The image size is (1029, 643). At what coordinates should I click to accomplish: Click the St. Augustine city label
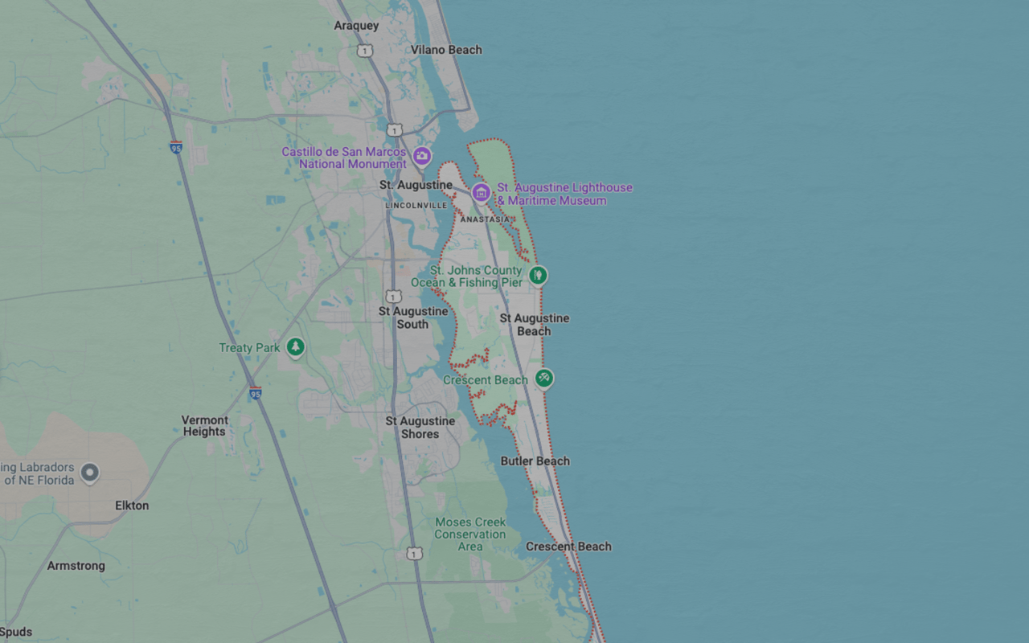[416, 185]
